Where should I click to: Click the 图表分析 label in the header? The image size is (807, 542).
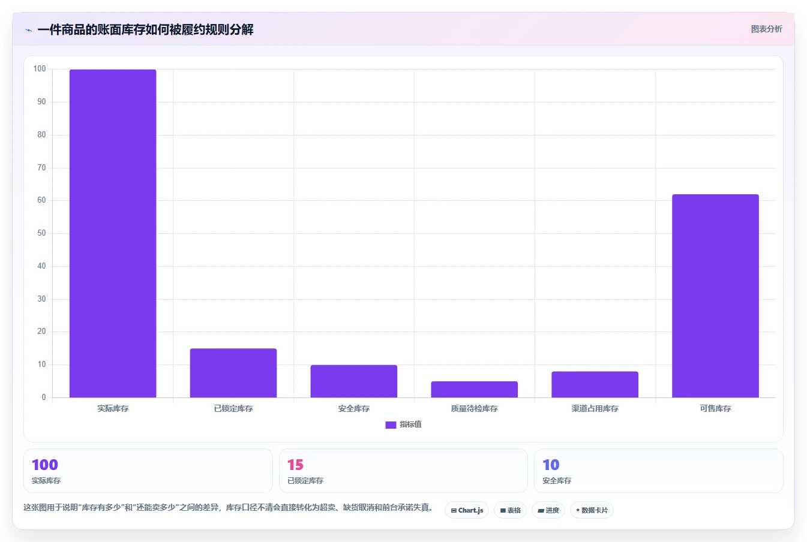[x=766, y=29]
